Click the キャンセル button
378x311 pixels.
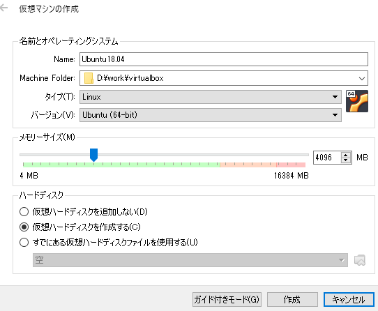[349, 299]
